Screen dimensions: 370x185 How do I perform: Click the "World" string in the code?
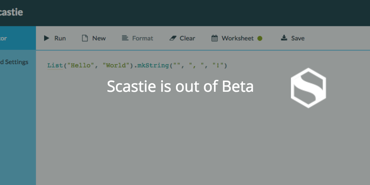(x=117, y=66)
